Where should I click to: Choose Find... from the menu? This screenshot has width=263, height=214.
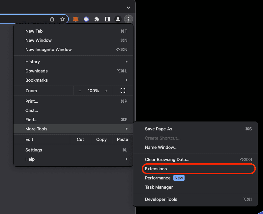pyautogui.click(x=73, y=120)
